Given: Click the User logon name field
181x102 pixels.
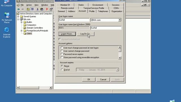Looking at the screenshot, I should pos(74,20).
